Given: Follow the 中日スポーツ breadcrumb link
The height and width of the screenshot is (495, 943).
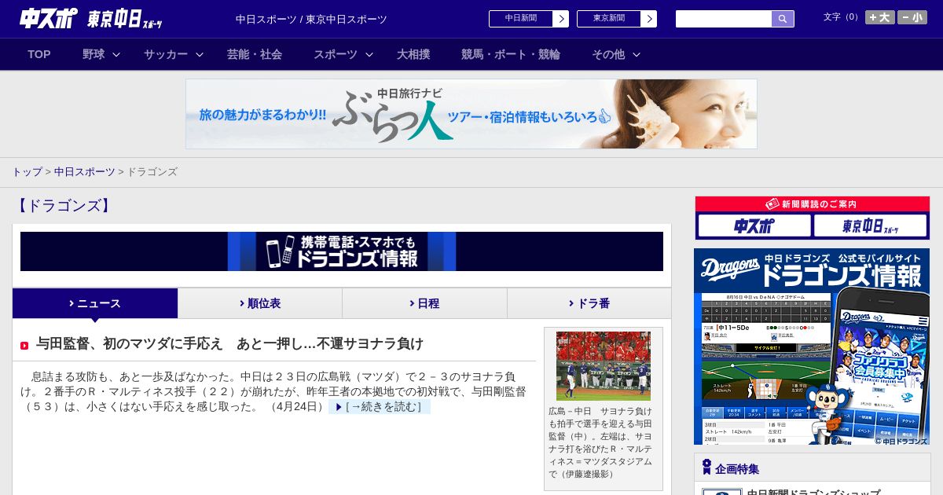Looking at the screenshot, I should pos(84,171).
